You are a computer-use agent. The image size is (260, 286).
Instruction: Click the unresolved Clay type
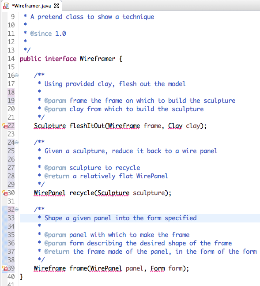[x=175, y=126]
